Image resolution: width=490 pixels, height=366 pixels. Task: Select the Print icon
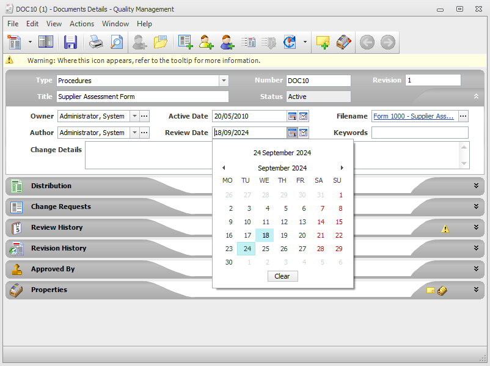click(96, 42)
